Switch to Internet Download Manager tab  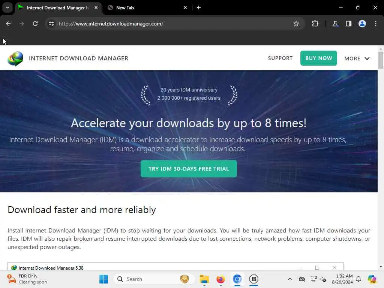point(57,8)
